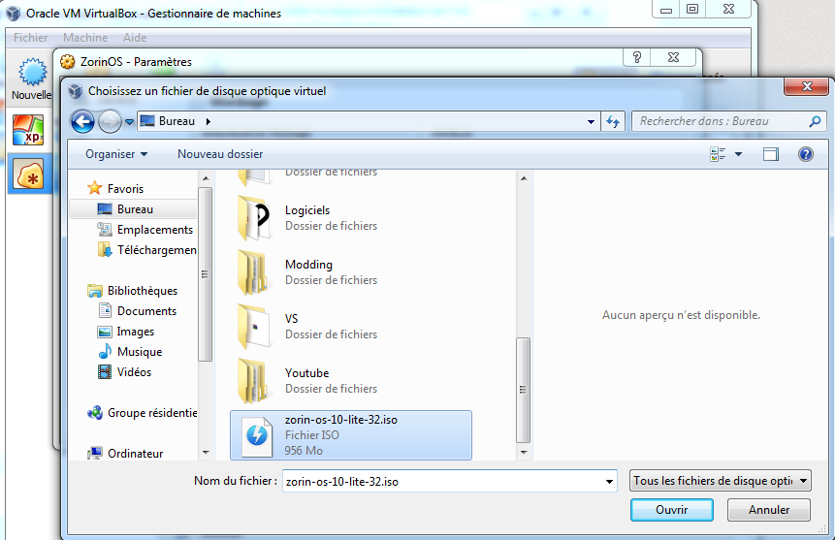
Task: Select zorin-os-10-lite-32.iso file name in list
Action: click(x=340, y=420)
